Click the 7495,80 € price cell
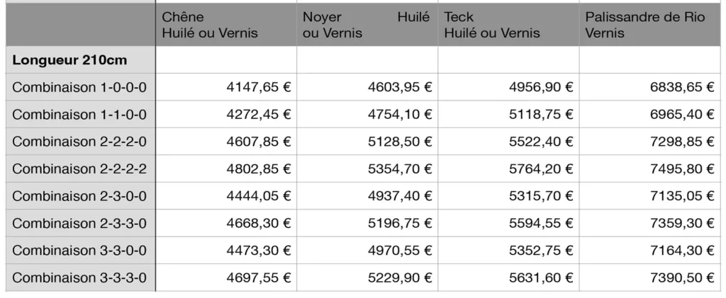The image size is (726, 298). click(x=650, y=168)
